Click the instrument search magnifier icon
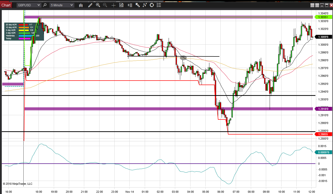 45,5
